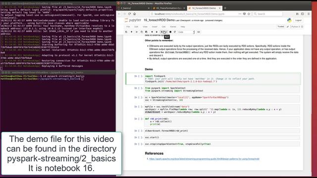Open the View menu in Jupyter

coord(145,27)
